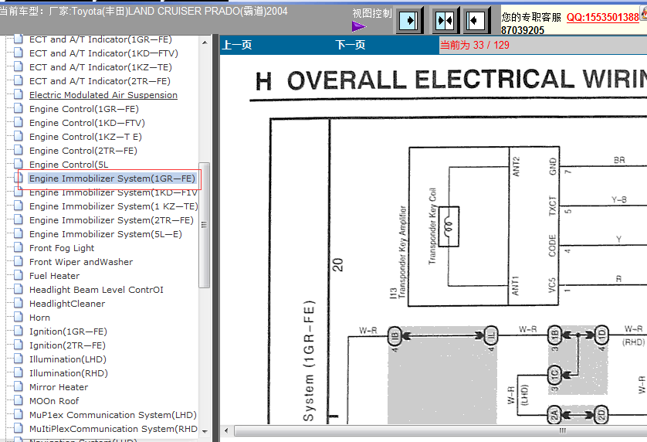Open Engine Control(2TR—FE) diagram
647x442 pixels.
(83, 151)
